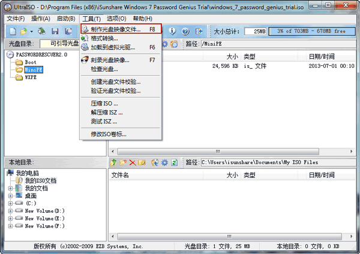
Task: Click the 工具(T) menu
Action: tap(91, 19)
